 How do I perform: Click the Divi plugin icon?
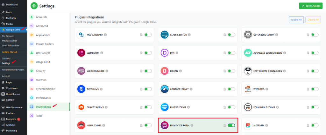tap(165, 53)
